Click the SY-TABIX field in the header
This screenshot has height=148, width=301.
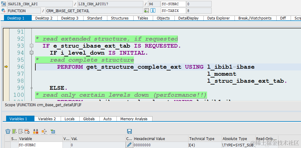pos(173,11)
